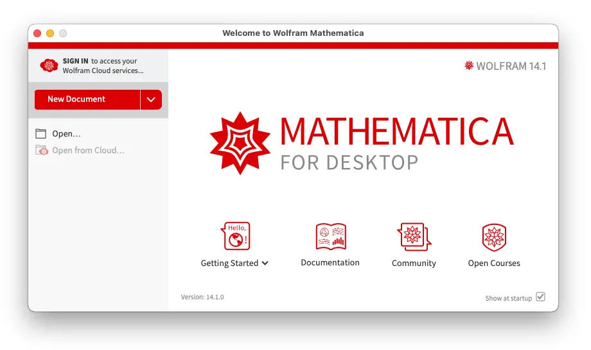Click the Documentation label
This screenshot has height=350, width=591.
(330, 262)
